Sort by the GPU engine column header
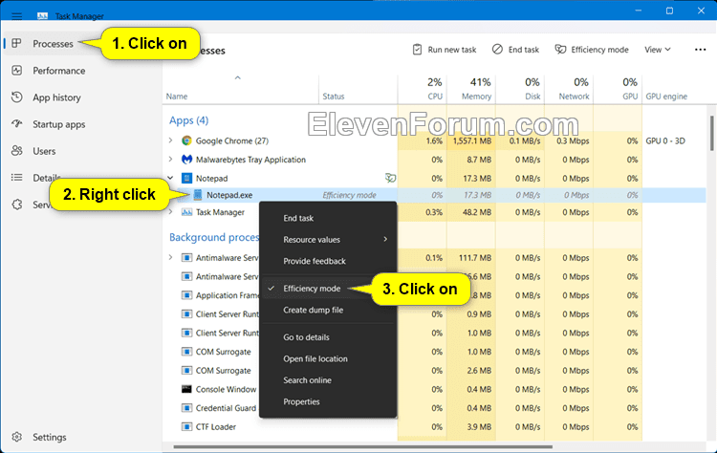This screenshot has width=717, height=453. (x=666, y=97)
